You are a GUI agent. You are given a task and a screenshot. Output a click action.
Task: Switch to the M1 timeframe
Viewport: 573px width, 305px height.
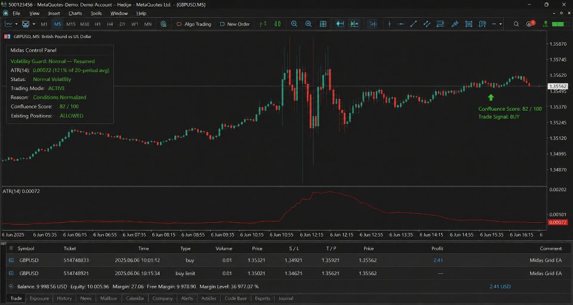coord(44,24)
